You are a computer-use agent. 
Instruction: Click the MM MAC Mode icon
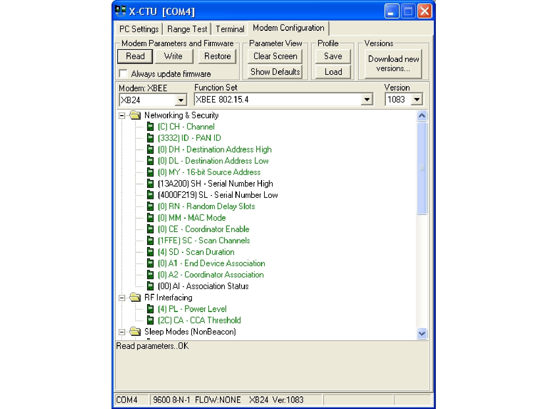(x=150, y=218)
